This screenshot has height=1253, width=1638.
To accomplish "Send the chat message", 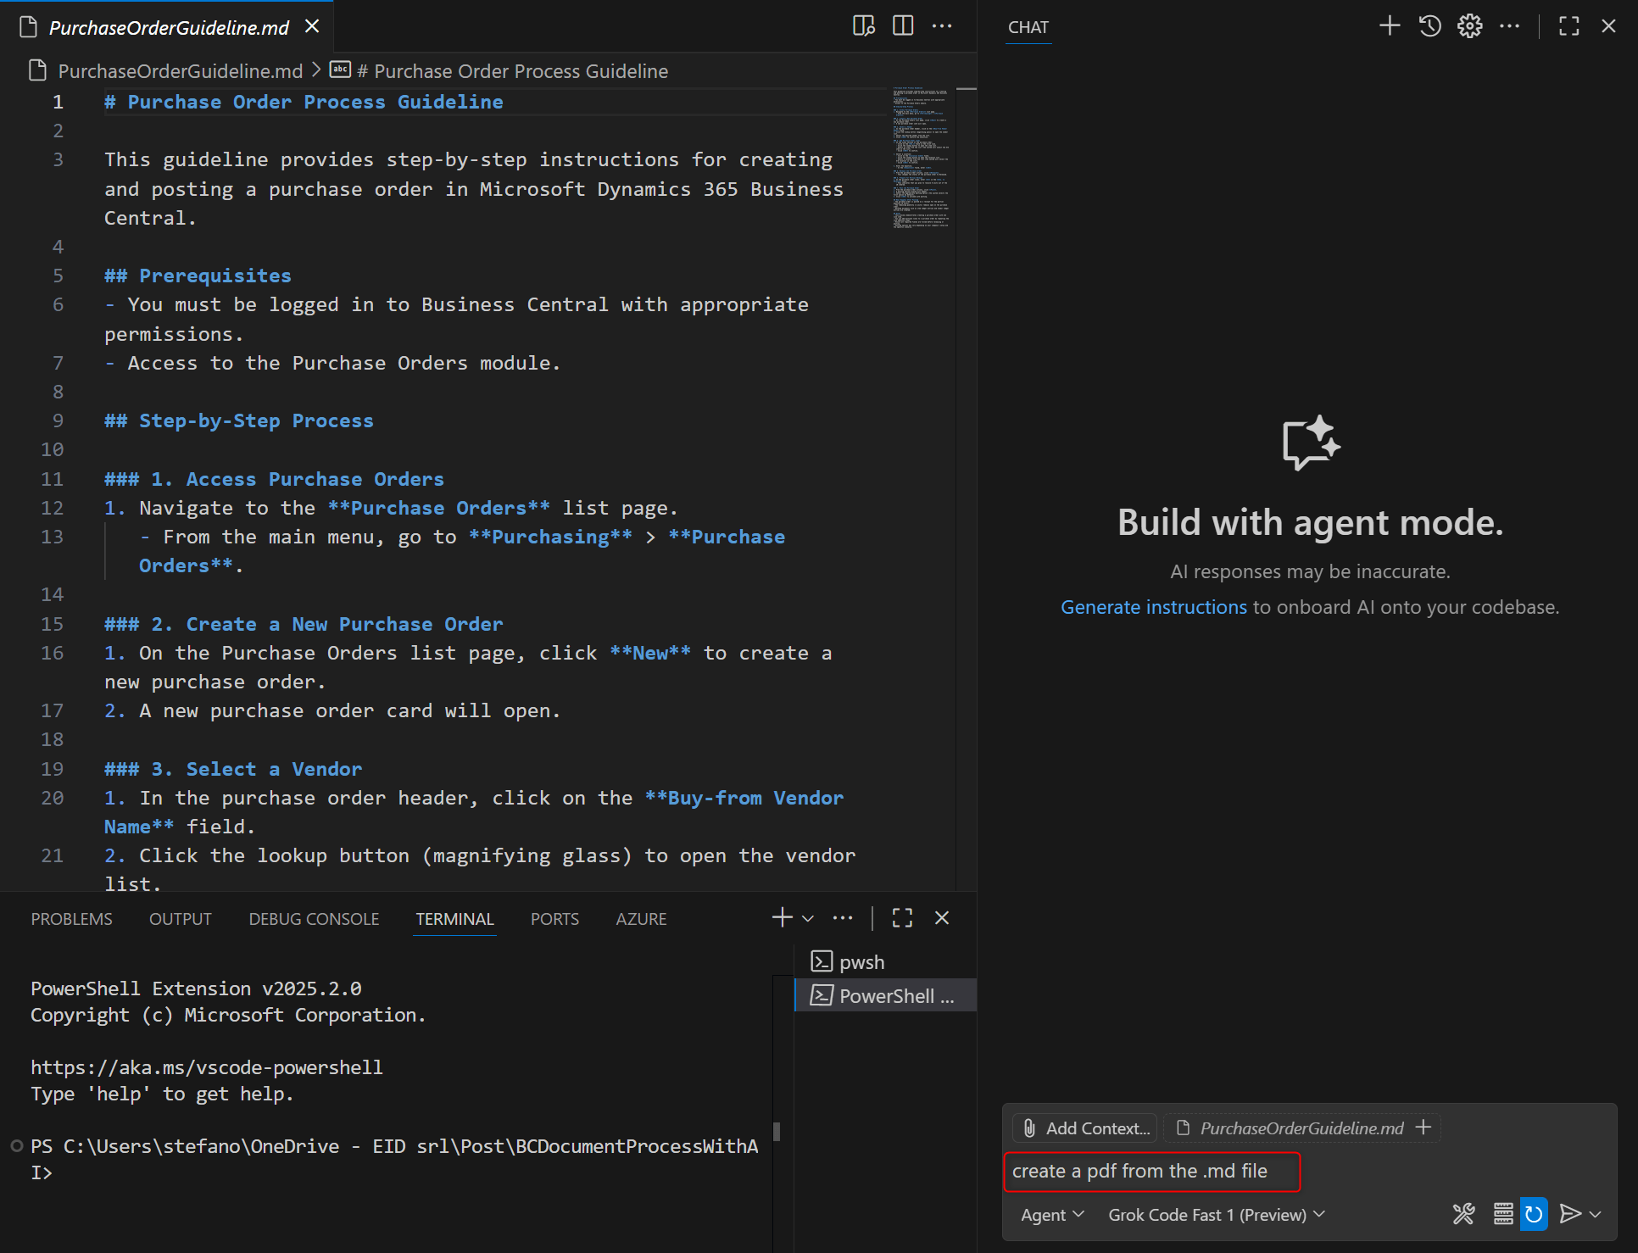I will pyautogui.click(x=1569, y=1214).
